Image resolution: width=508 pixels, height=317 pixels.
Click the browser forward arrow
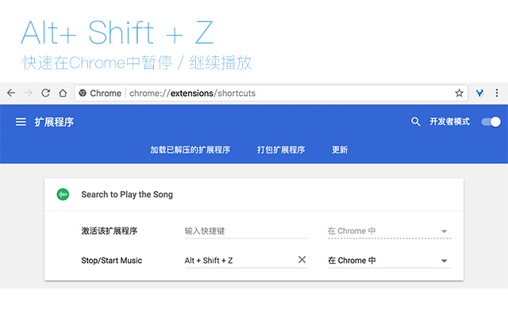(29, 93)
